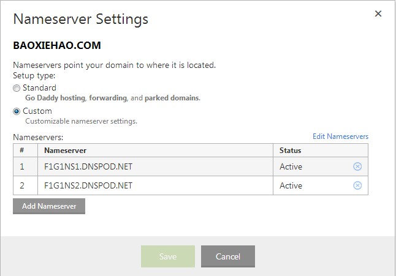Close the Nameserver Settings dialog
The height and width of the screenshot is (276, 396).
click(378, 14)
